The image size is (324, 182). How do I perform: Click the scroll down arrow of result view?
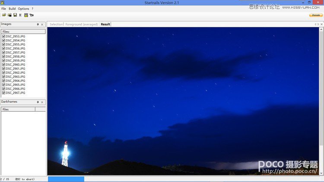pos(321,173)
